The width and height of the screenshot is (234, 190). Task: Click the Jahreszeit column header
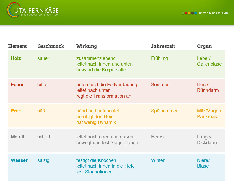pos(163,46)
